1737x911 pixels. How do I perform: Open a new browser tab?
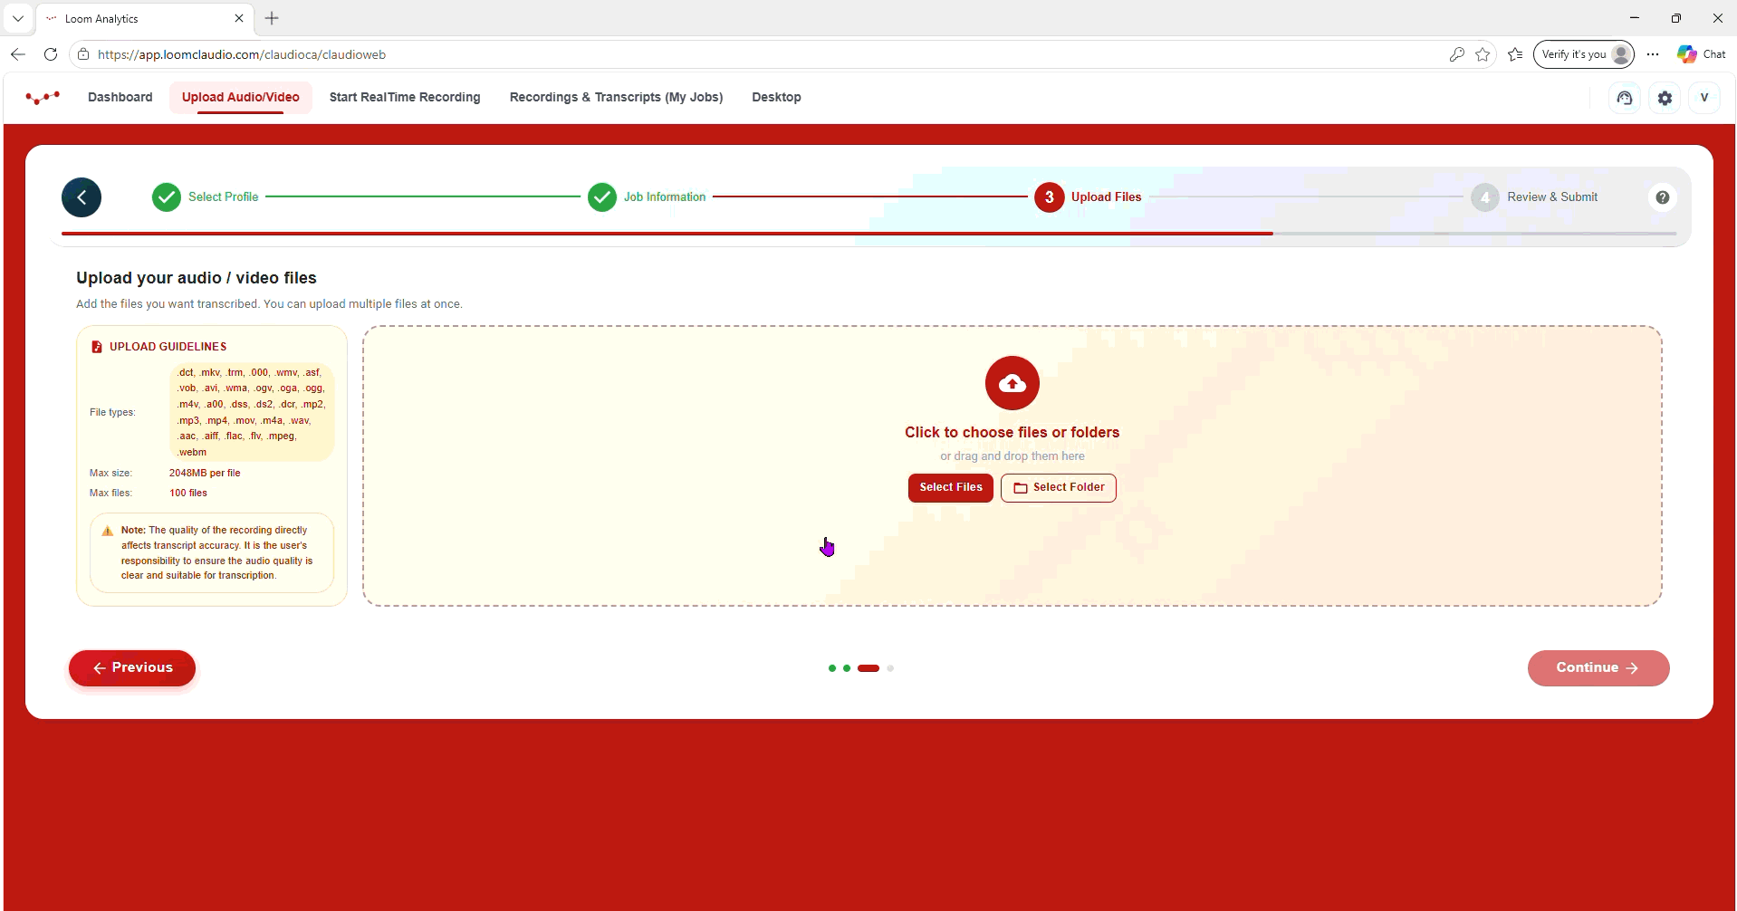[272, 18]
